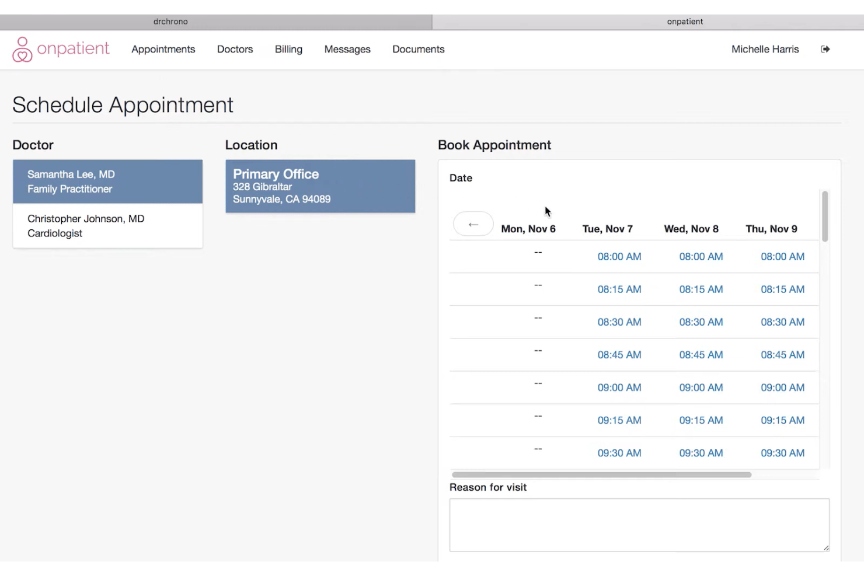This screenshot has width=864, height=576.
Task: Switch to the onpatient tab
Action: pyautogui.click(x=648, y=22)
